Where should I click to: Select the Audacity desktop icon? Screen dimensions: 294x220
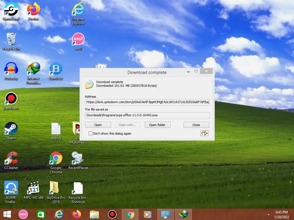[x=11, y=71]
